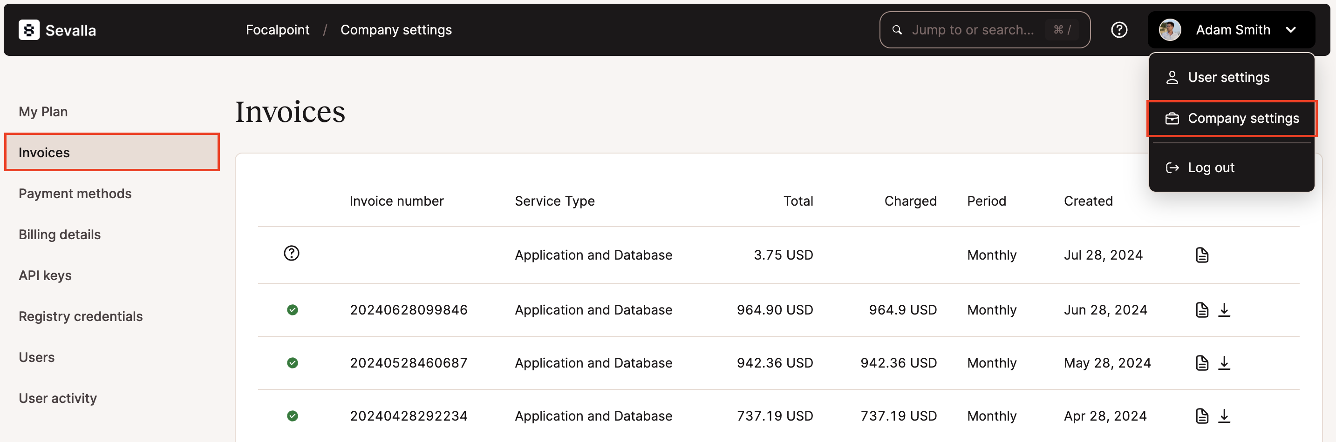Screen dimensions: 1336x442
Task: Switch to the Payment methods section
Action: pos(75,193)
